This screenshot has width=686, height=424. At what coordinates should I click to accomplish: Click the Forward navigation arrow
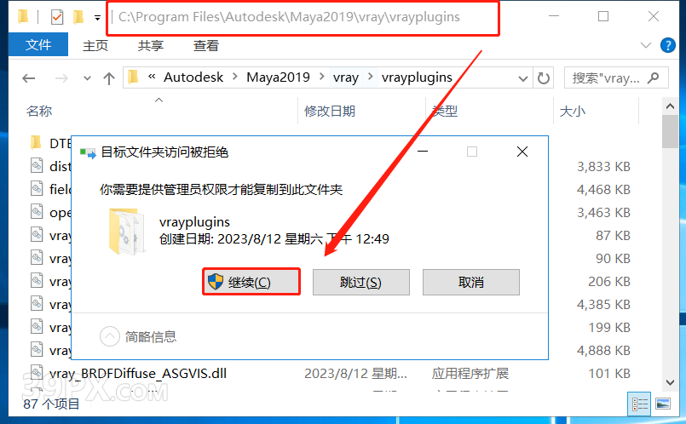tap(61, 78)
